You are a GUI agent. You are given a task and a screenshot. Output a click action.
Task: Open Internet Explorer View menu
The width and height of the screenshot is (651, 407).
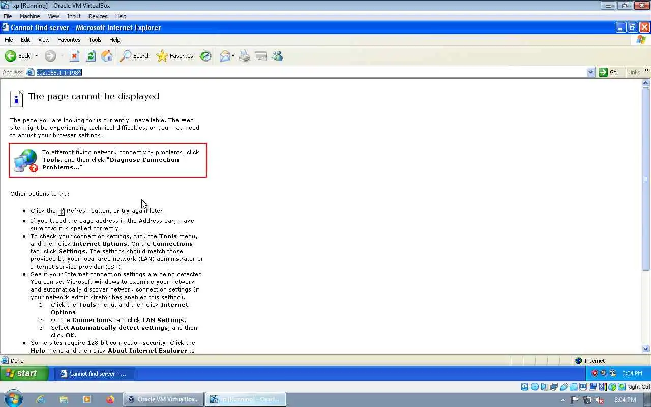(x=44, y=40)
